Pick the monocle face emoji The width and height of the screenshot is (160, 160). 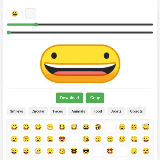(62, 151)
